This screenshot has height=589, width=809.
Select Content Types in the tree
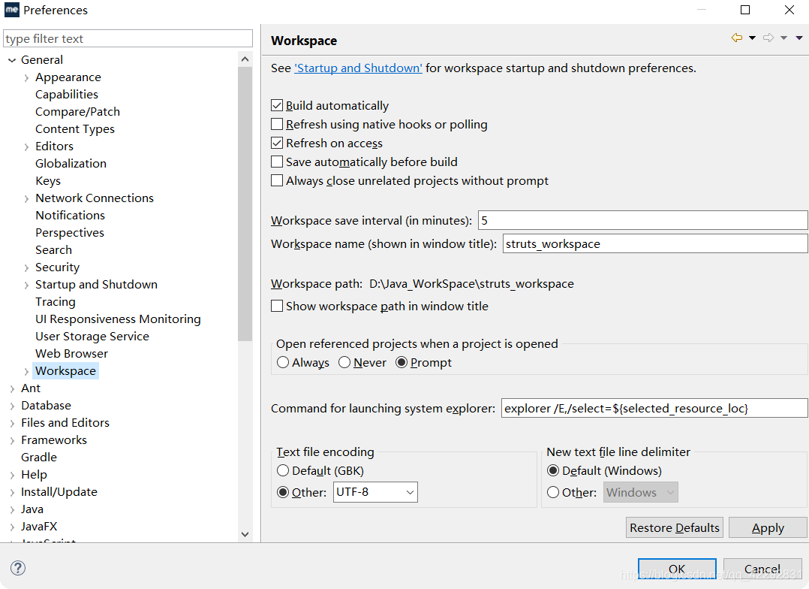pos(75,128)
